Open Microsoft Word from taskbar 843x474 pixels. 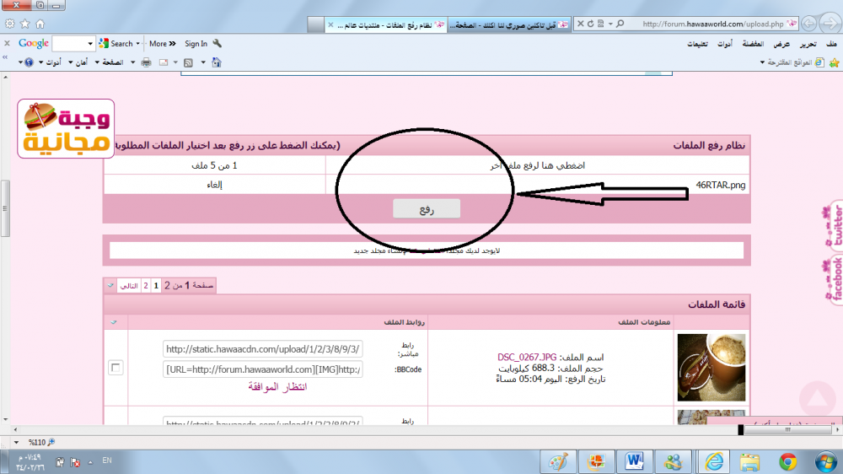pos(634,461)
